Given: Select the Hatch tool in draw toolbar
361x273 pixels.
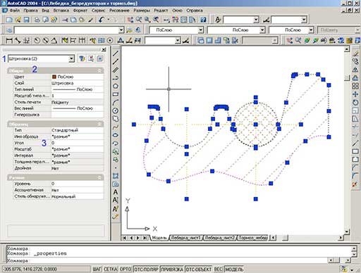Looking at the screenshot, I should [116, 176].
